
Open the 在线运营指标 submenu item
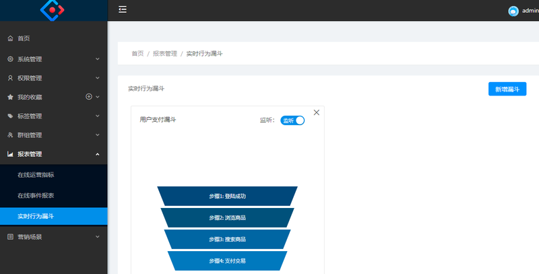pos(54,175)
